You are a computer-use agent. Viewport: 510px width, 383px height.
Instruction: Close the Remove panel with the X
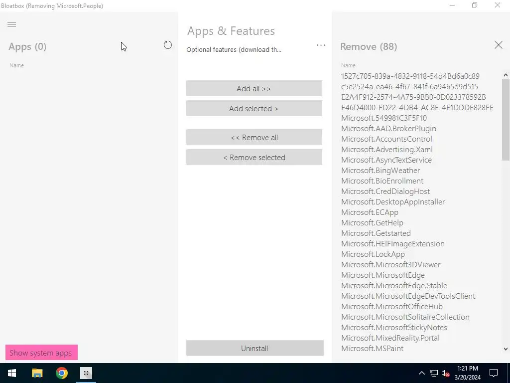tap(498, 45)
